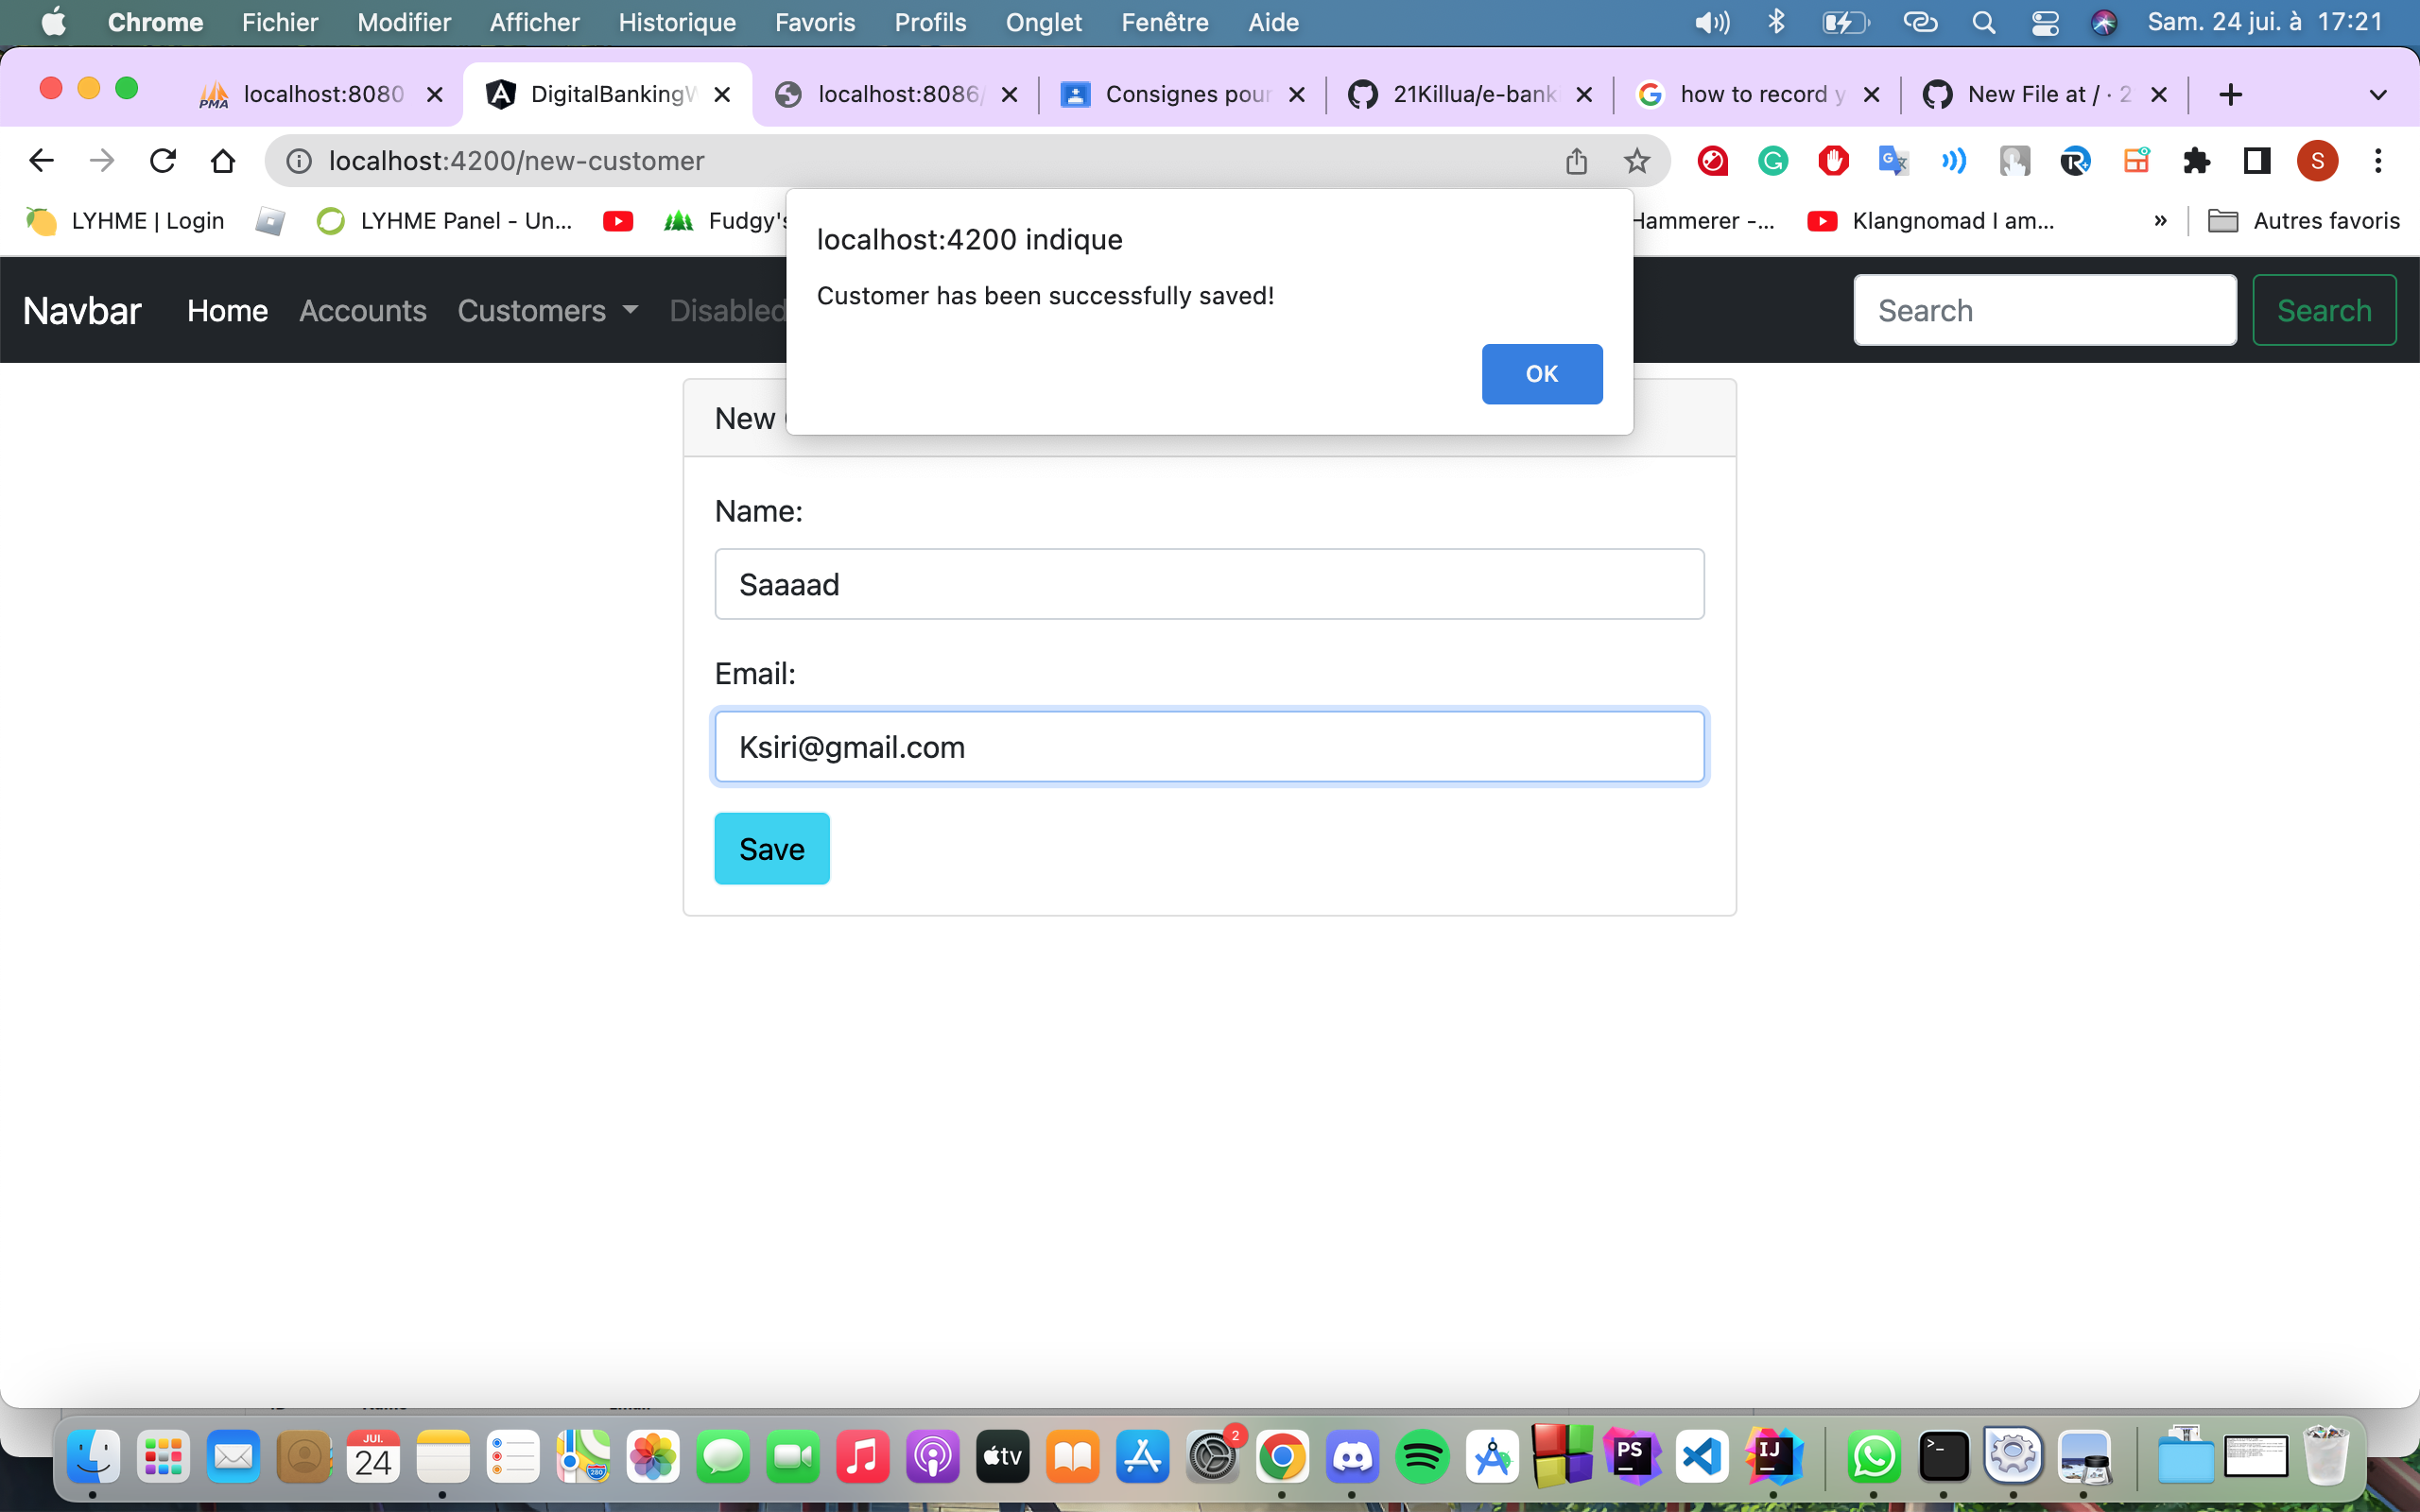Viewport: 2420px width, 1512px height.
Task: Click the Bluetooth icon in menu bar
Action: coord(1777,21)
